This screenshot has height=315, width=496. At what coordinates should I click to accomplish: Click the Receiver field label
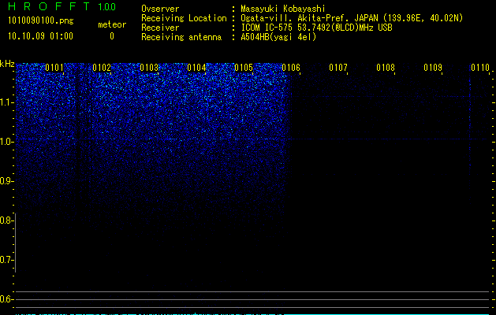(x=160, y=28)
